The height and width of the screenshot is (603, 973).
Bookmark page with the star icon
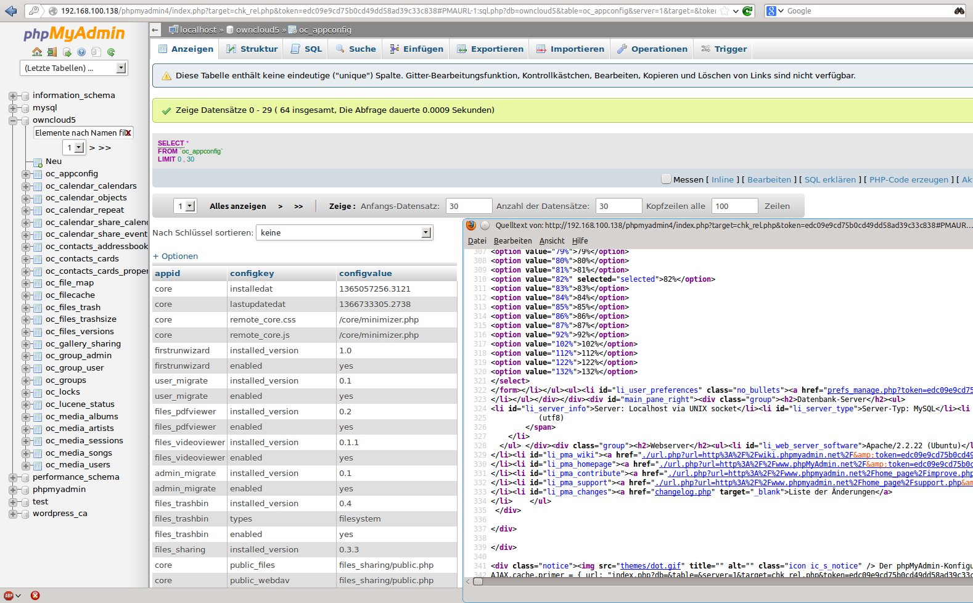725,10
